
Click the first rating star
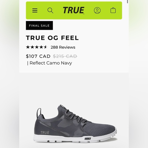(28, 47)
